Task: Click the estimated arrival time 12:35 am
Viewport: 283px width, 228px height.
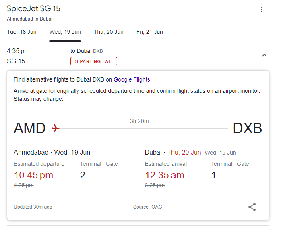Action: tap(164, 175)
